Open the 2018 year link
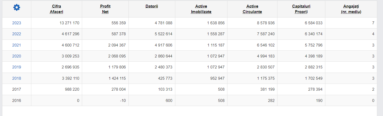Viewport: 383px width, 116px height. point(17,78)
